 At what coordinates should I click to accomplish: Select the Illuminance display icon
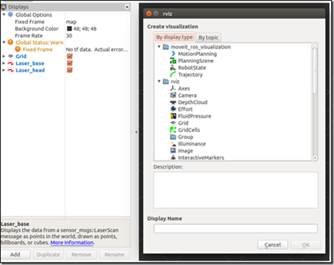(x=173, y=144)
